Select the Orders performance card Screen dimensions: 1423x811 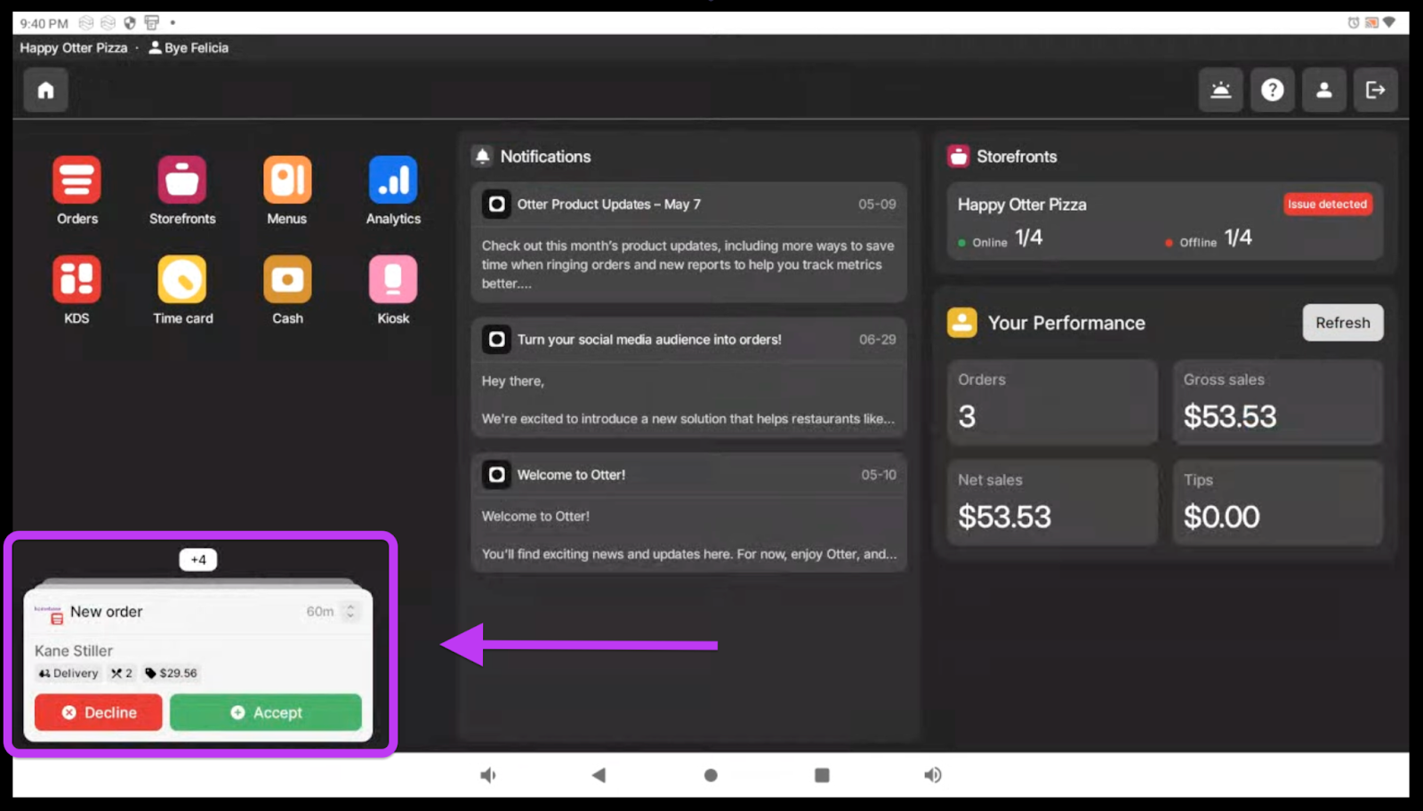pyautogui.click(x=1052, y=402)
